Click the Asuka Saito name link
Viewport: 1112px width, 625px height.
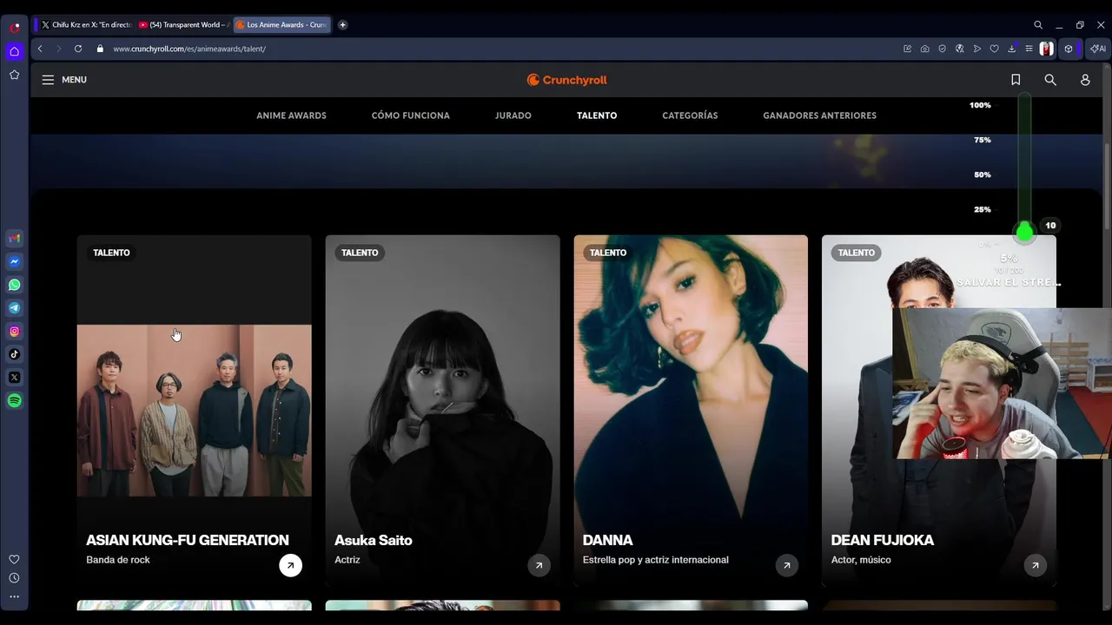[x=374, y=540]
